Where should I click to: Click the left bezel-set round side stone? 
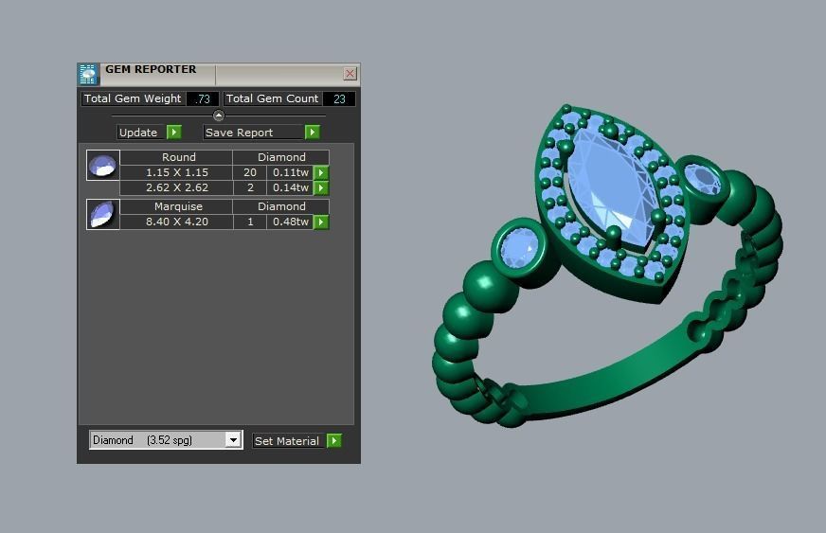pos(520,248)
